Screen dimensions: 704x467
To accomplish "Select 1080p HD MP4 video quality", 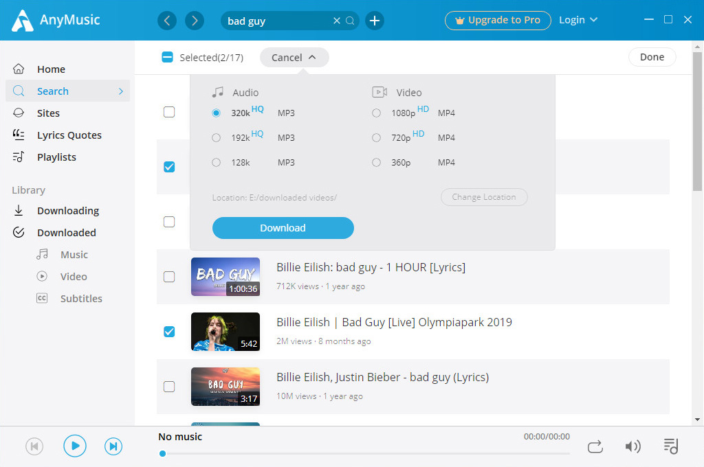I will [x=376, y=113].
